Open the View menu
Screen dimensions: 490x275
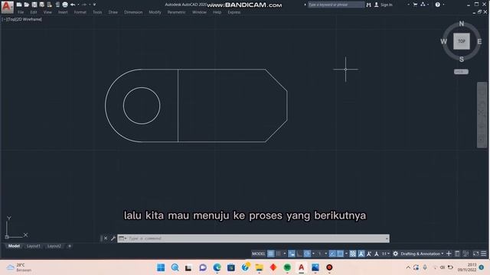coord(47,12)
